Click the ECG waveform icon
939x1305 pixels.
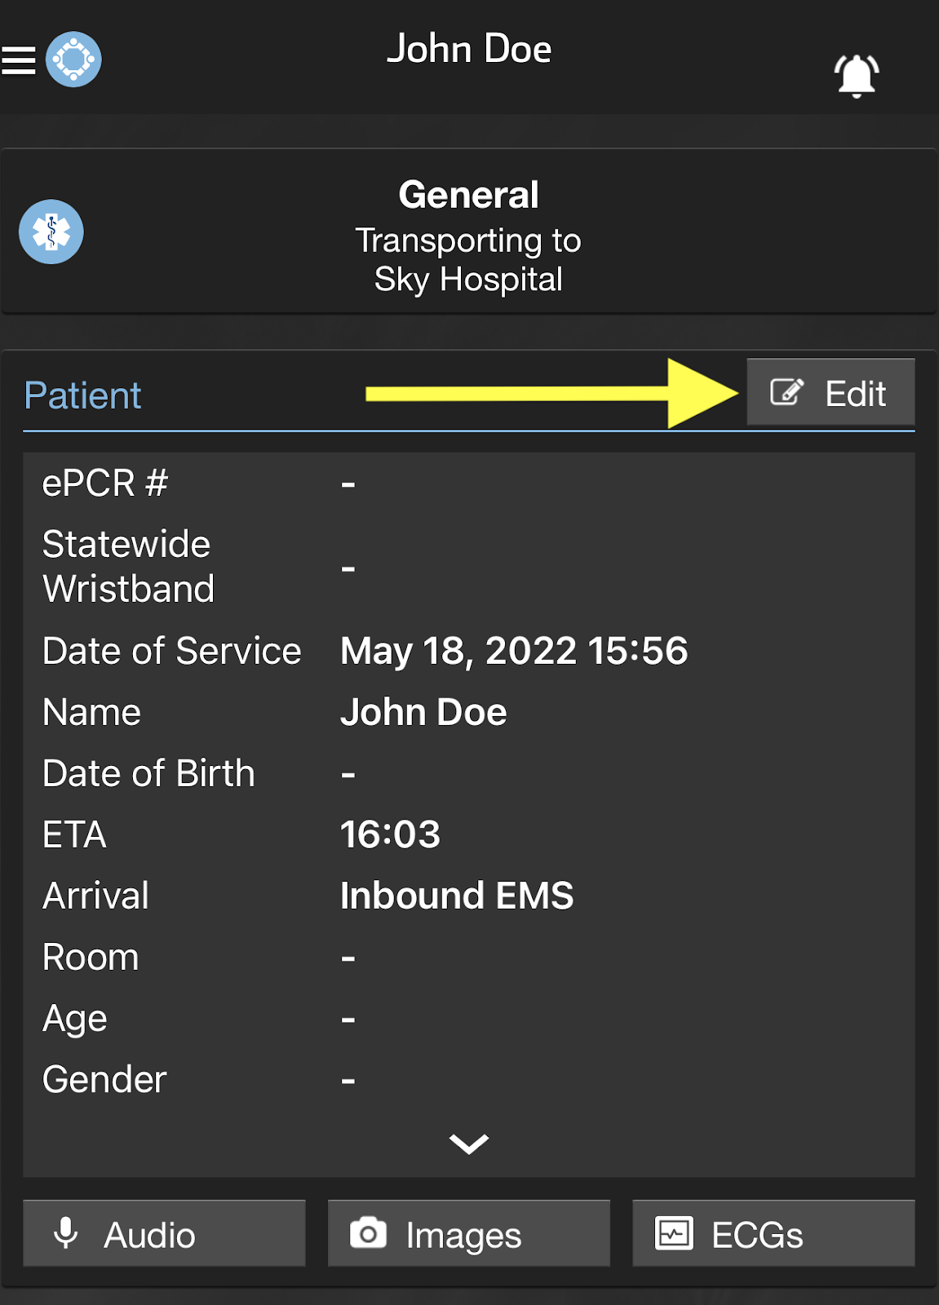click(674, 1233)
